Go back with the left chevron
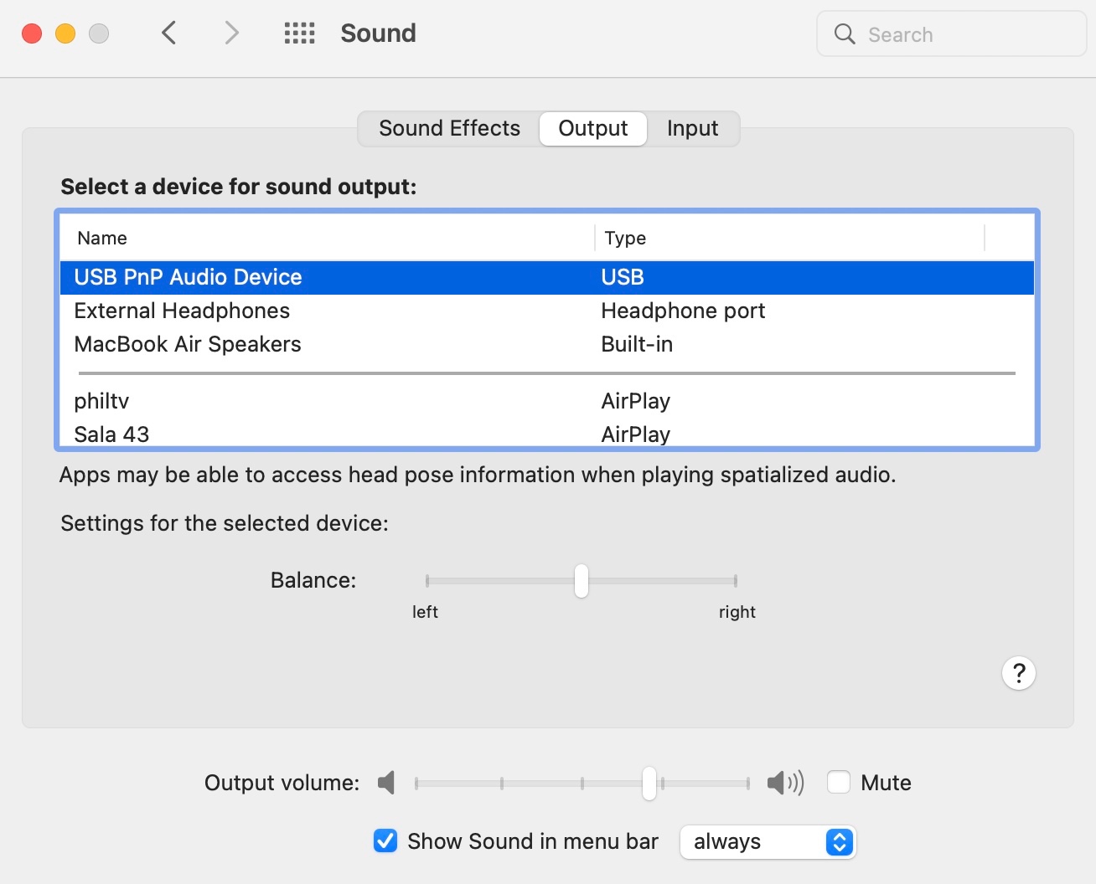Viewport: 1096px width, 884px height. (x=169, y=33)
